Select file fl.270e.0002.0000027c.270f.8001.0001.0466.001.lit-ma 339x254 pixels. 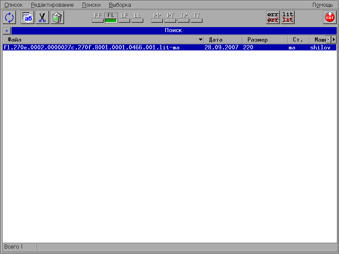pyautogui.click(x=91, y=47)
